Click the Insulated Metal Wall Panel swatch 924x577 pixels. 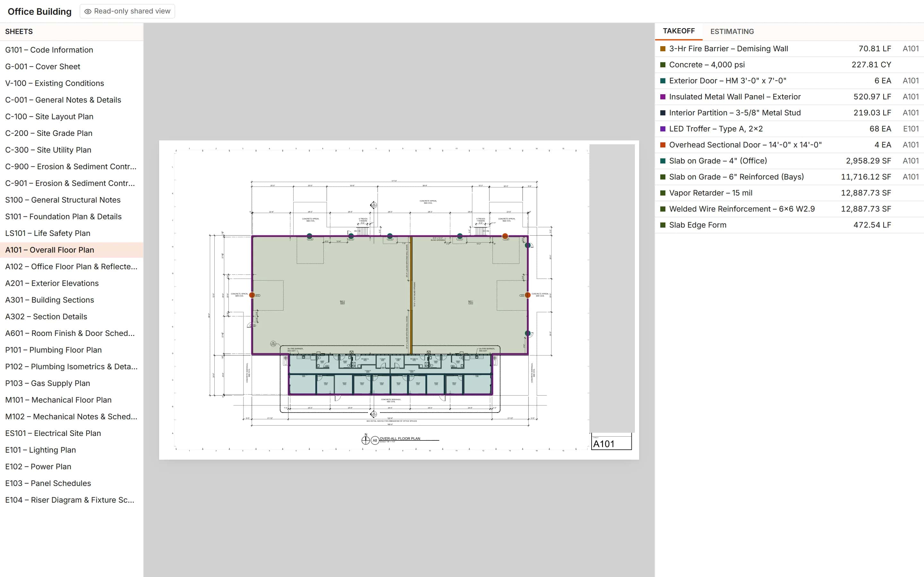(x=663, y=97)
